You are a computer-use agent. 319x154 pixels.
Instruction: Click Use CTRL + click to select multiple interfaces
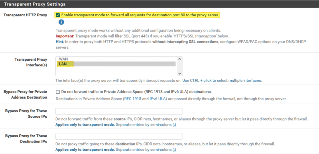coord(222,81)
